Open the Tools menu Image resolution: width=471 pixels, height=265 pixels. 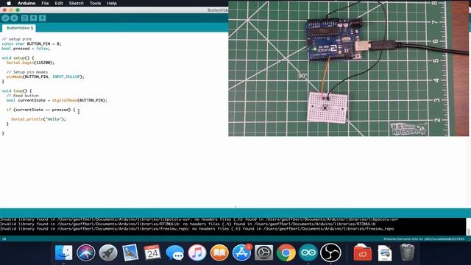[x=95, y=3]
